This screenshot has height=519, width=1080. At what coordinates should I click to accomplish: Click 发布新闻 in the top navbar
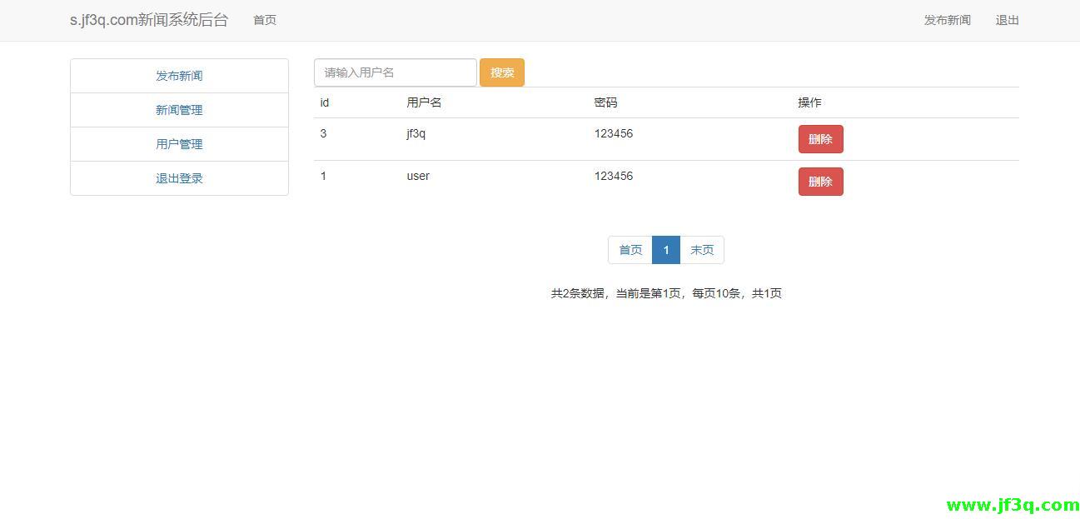947,20
